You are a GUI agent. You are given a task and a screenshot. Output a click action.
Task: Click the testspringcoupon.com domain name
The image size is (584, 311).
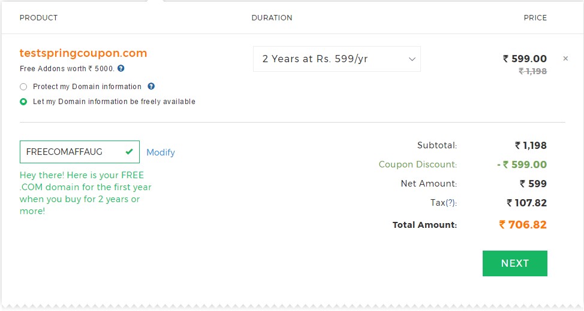[83, 53]
